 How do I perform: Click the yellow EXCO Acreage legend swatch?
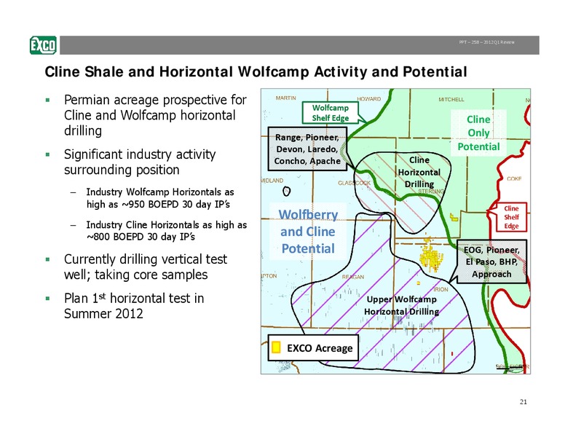[276, 347]
